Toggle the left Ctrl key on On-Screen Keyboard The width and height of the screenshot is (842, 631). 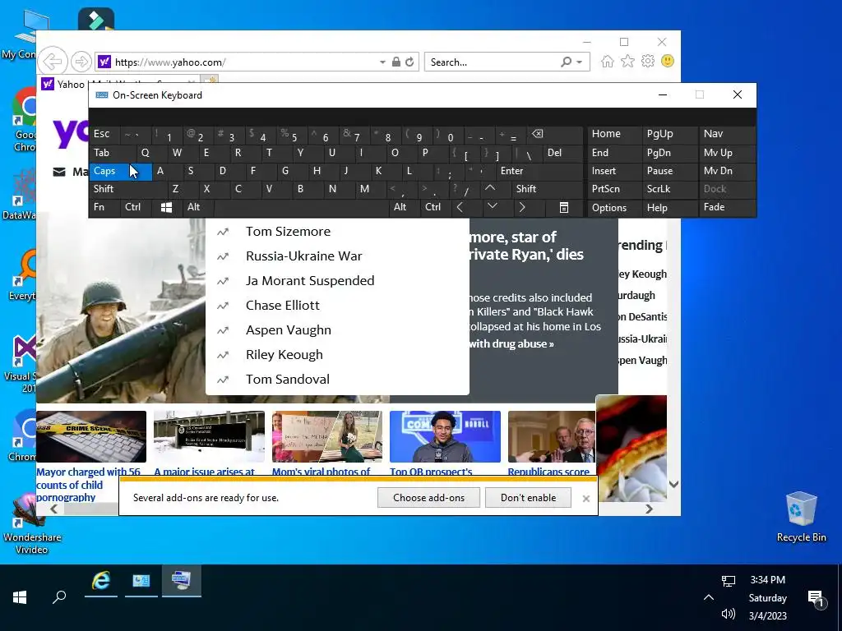tap(136, 207)
